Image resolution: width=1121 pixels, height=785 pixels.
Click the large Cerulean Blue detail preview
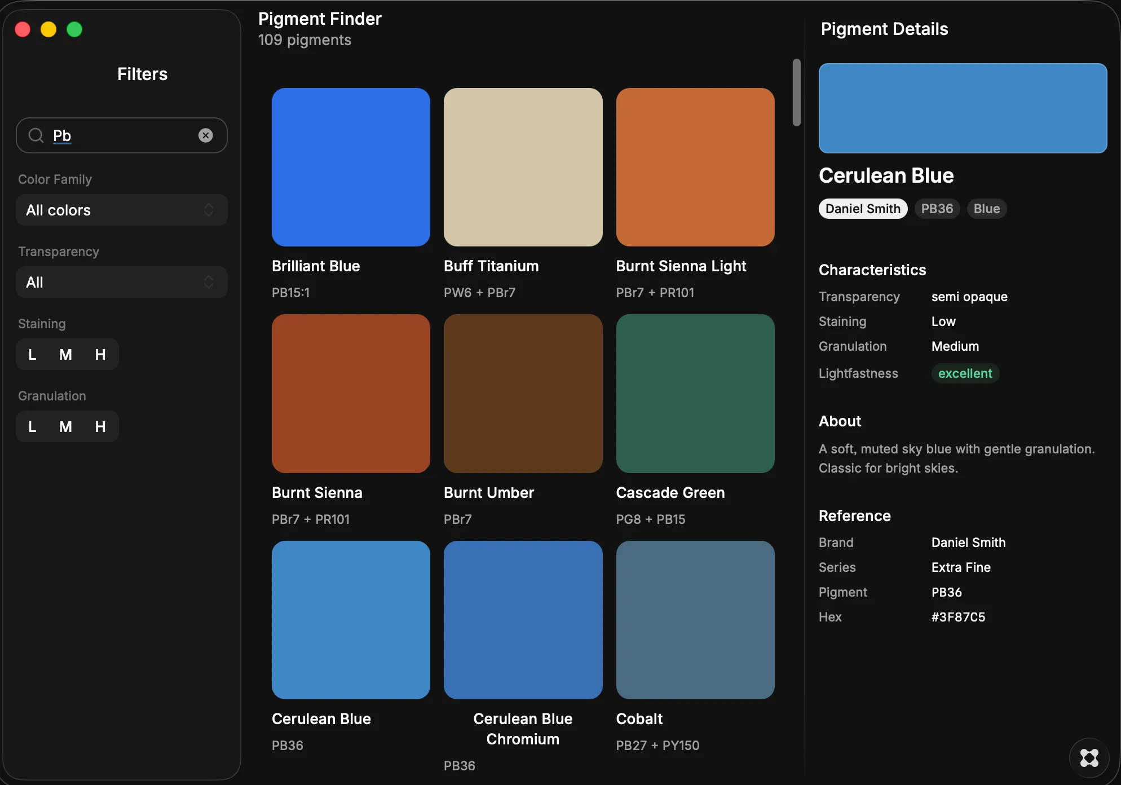pyautogui.click(x=963, y=108)
